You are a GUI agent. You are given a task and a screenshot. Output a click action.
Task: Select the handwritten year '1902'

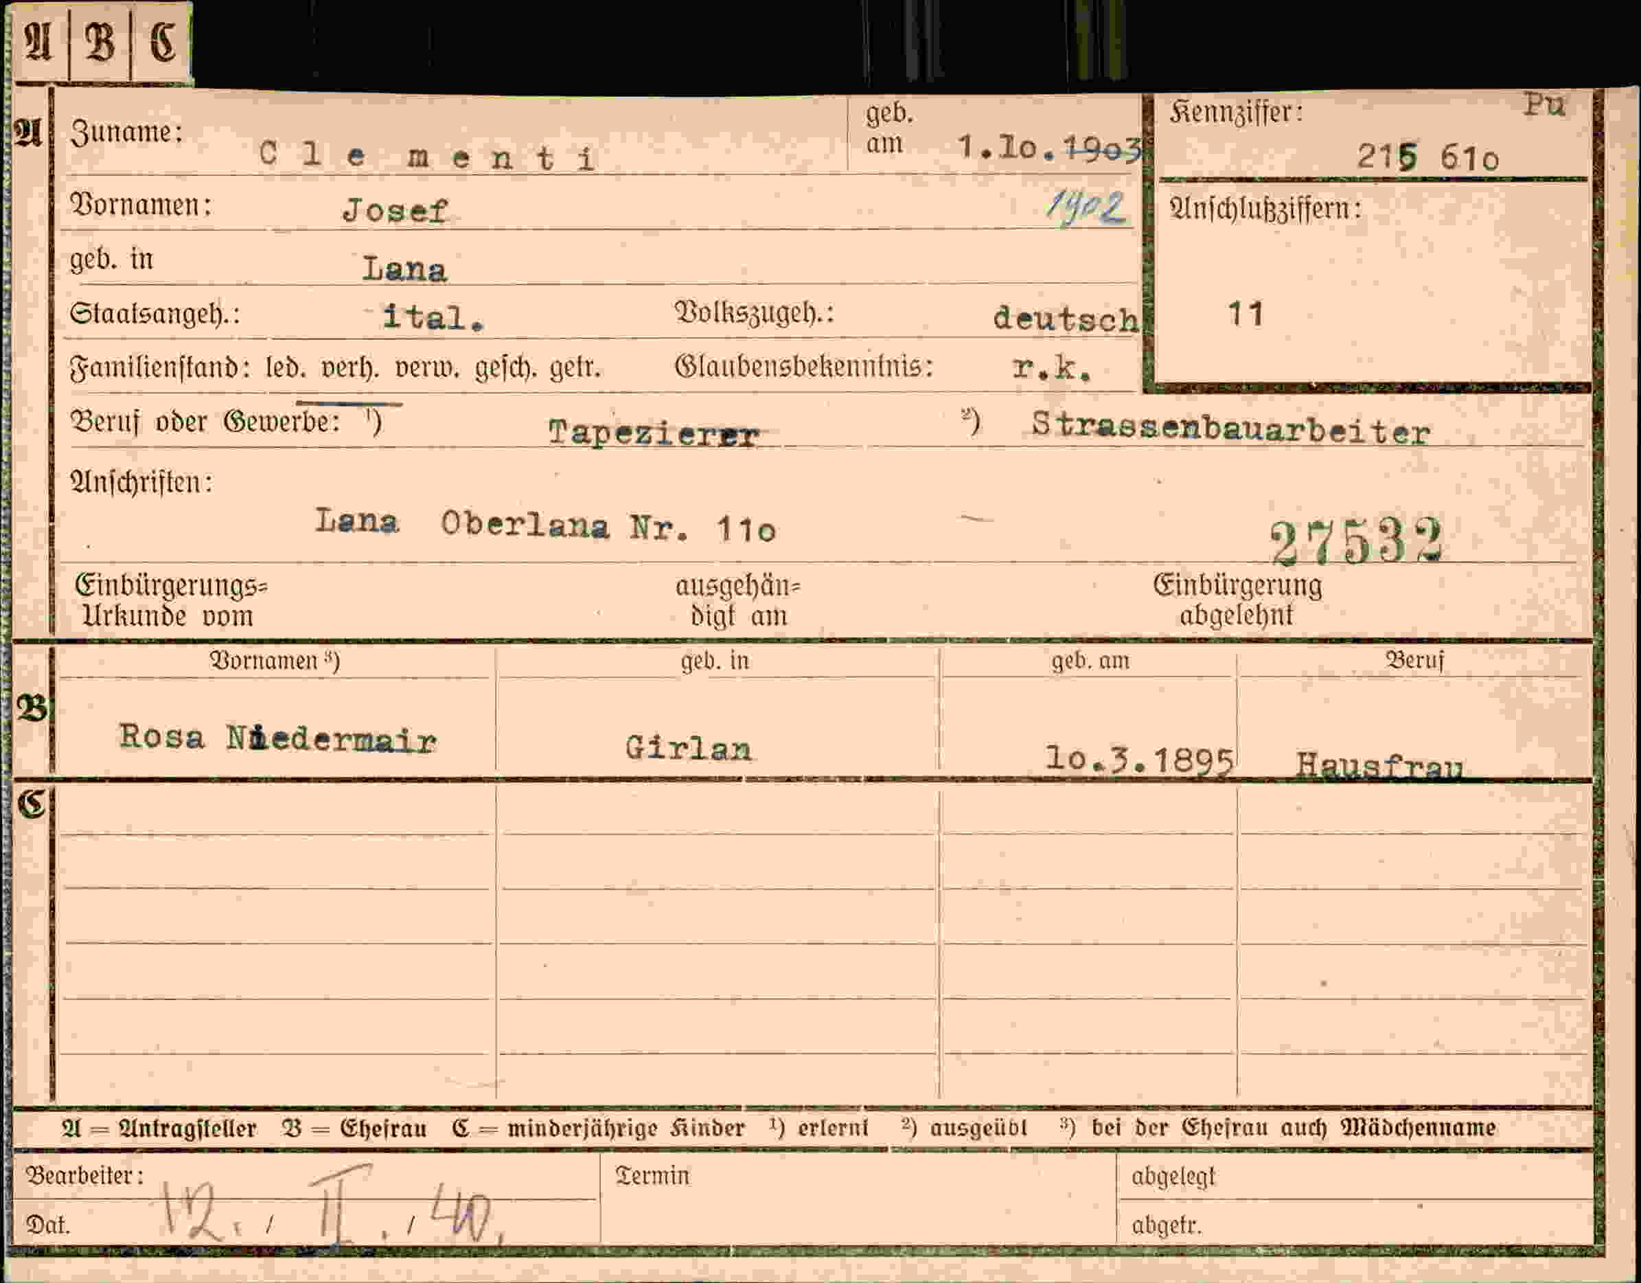tap(1086, 208)
